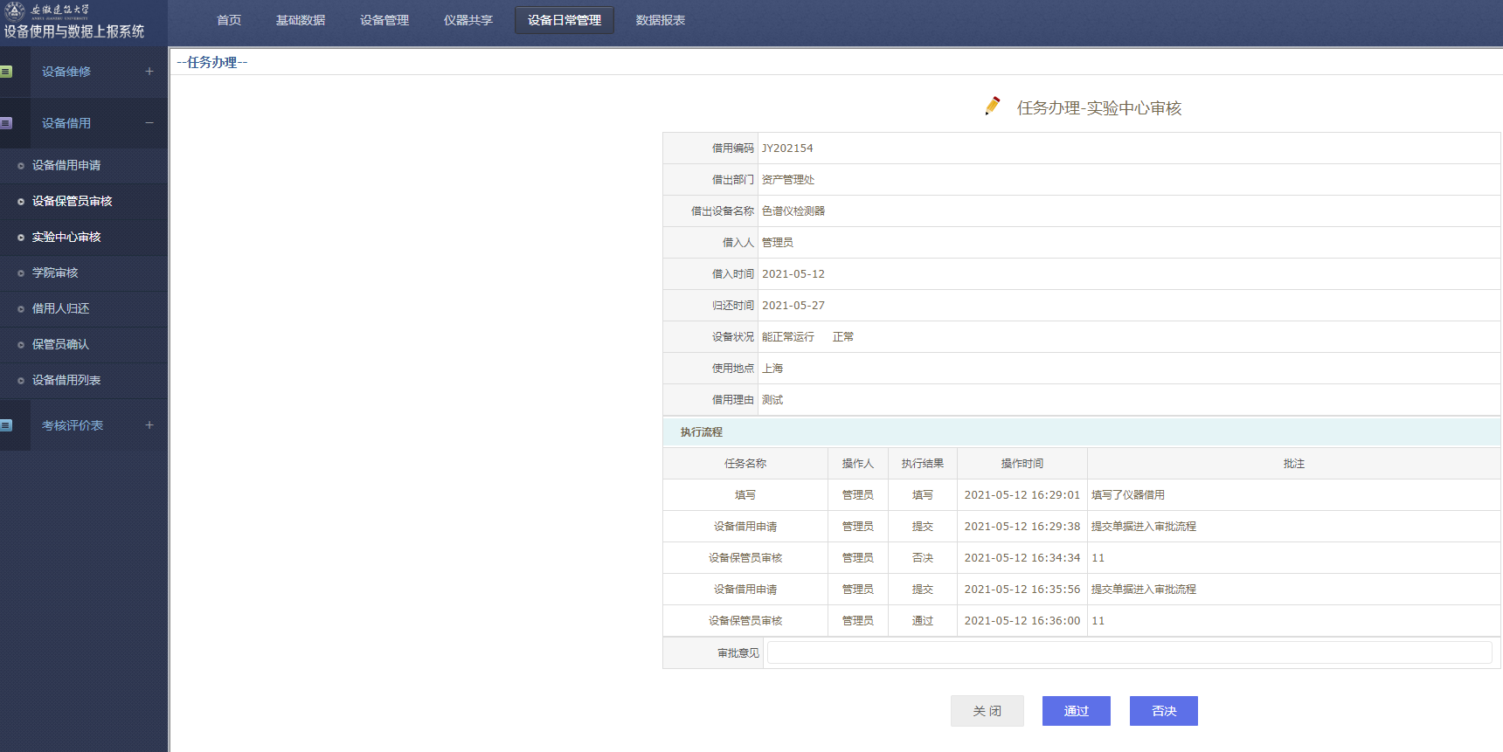Click the blue 考核评价表 sidebar icon
This screenshot has height=752, width=1503.
[x=6, y=425]
